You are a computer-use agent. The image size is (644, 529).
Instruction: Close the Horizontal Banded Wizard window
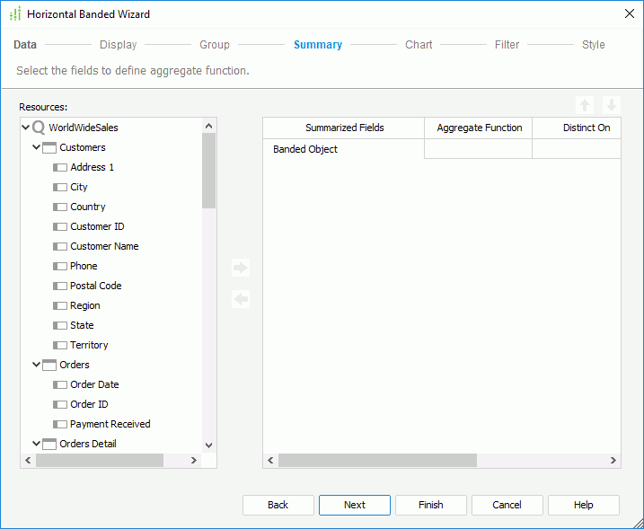point(630,13)
